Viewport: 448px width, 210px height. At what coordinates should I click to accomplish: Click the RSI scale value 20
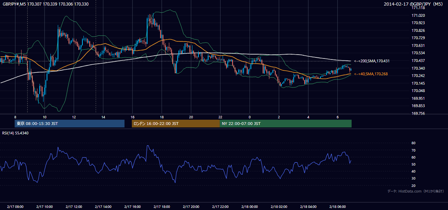414,185
